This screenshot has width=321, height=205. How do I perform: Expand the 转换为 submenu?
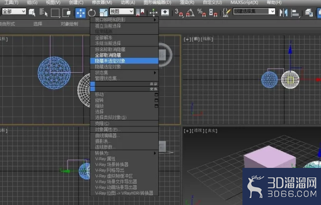click(x=124, y=153)
